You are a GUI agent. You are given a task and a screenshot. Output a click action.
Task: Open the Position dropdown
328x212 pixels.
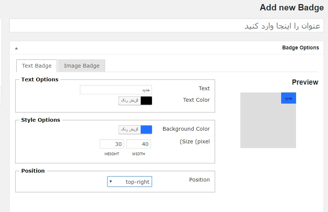(x=130, y=182)
